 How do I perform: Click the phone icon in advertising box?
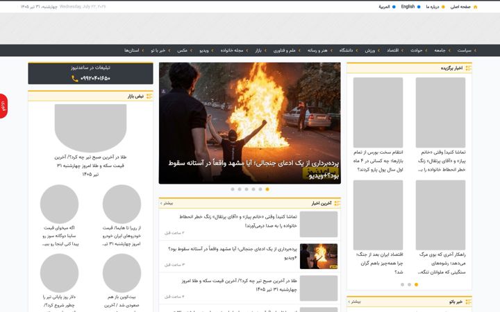click(75, 78)
